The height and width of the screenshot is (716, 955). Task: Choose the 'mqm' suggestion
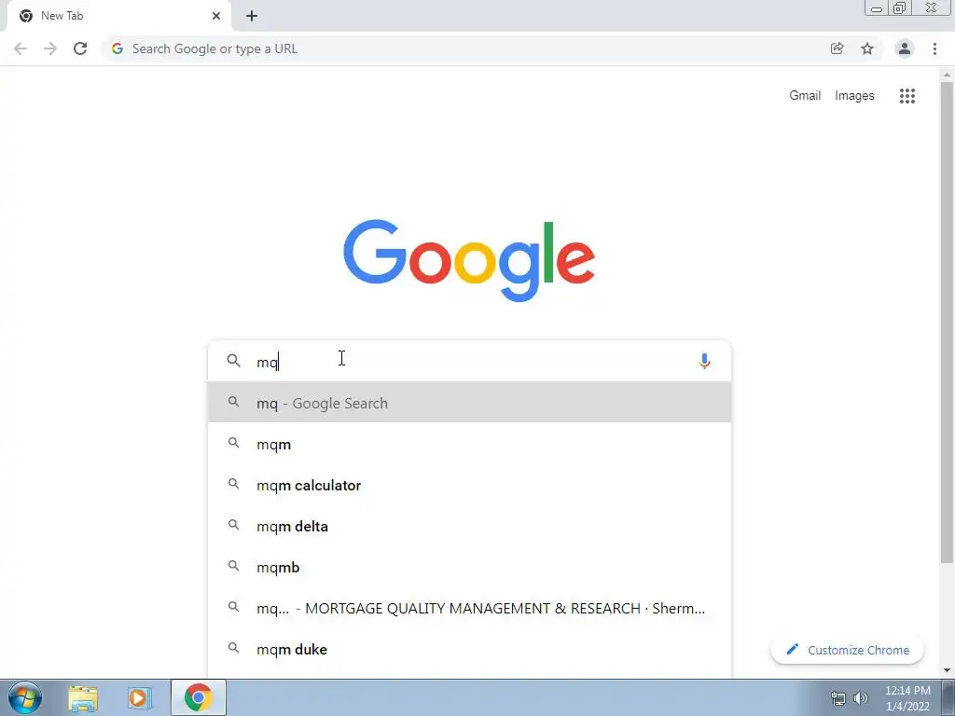tap(470, 444)
